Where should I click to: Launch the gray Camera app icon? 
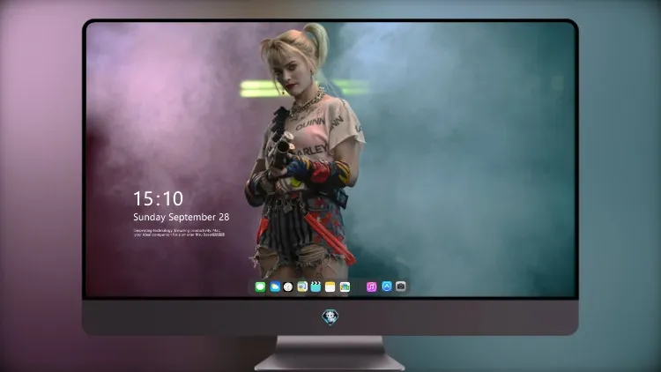(401, 286)
